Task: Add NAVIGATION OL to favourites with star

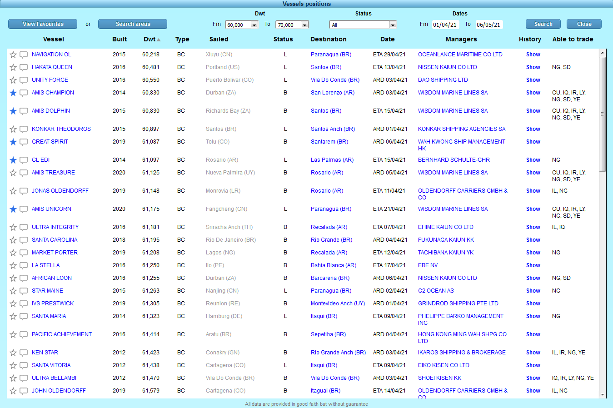Action: coord(13,55)
